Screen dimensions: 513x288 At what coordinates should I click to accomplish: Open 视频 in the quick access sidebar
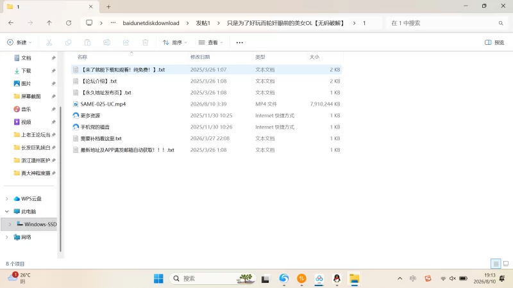click(26, 122)
